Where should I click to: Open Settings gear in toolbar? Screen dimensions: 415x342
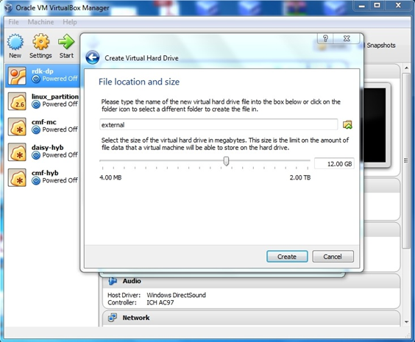tap(40, 42)
